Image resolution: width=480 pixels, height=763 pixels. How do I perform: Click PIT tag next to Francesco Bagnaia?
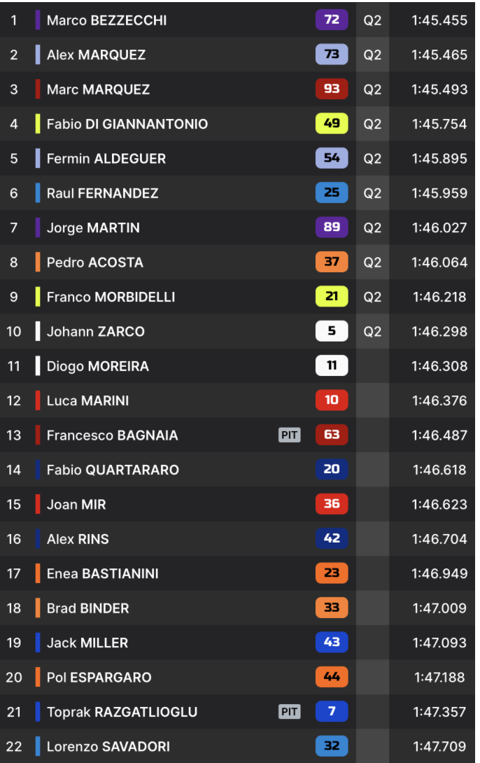point(290,435)
